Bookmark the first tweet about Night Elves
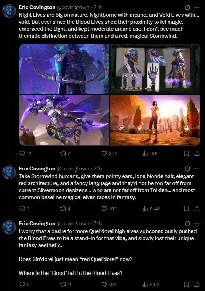Image resolution: width=205 pixels, height=291 pixels. tap(186, 153)
